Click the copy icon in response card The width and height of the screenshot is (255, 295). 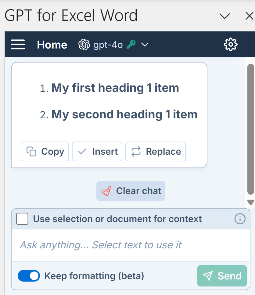pos(31,151)
